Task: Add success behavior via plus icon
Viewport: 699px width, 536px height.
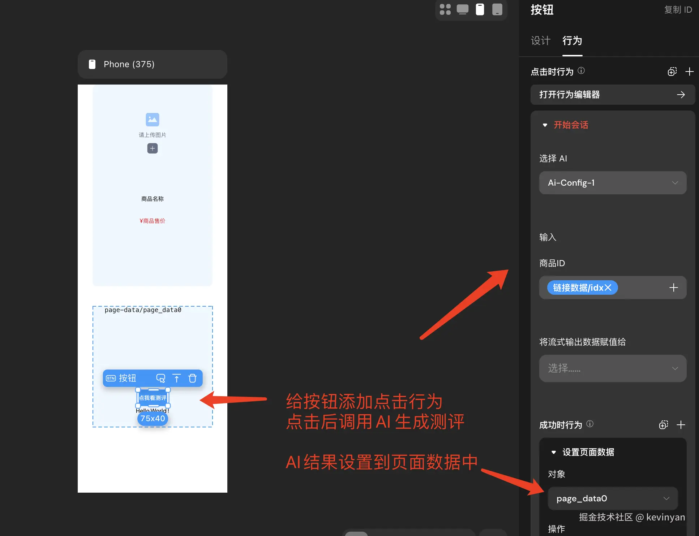Action: (x=681, y=425)
